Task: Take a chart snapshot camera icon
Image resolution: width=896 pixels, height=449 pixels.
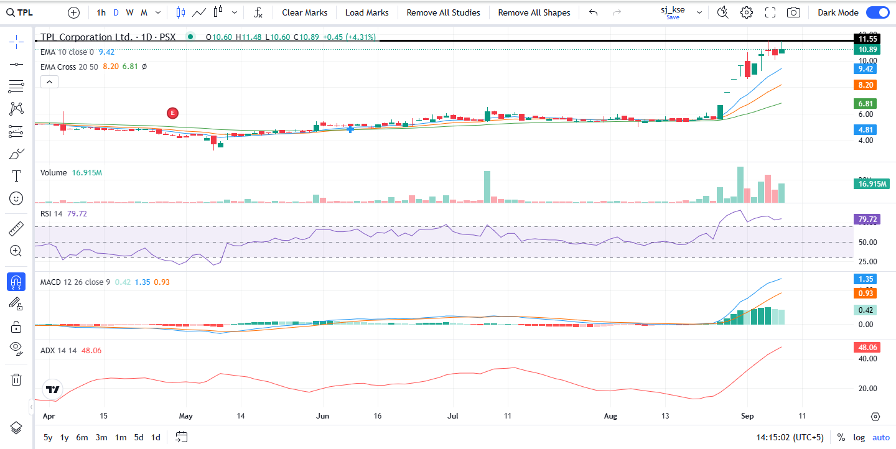Action: [793, 12]
